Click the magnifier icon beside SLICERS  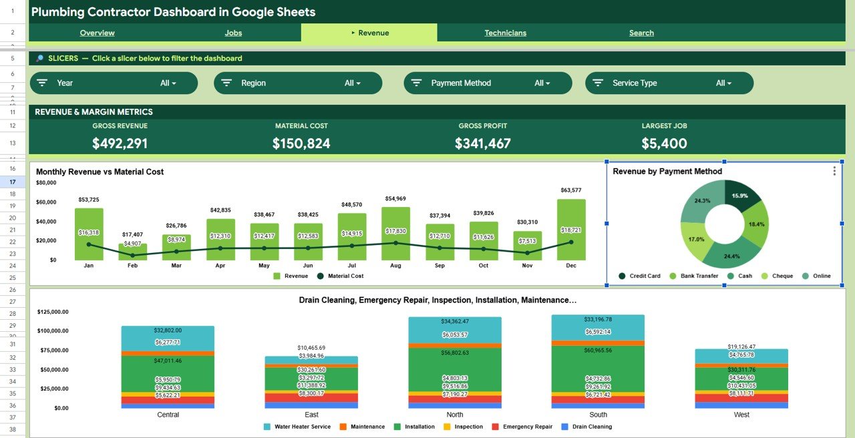click(x=39, y=59)
